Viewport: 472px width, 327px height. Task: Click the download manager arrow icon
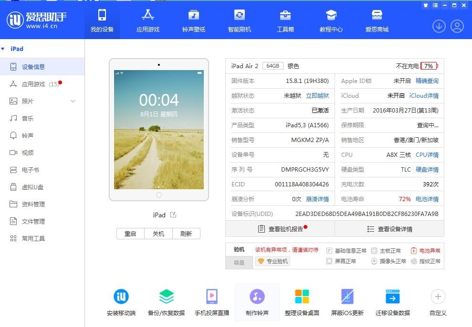(x=439, y=26)
